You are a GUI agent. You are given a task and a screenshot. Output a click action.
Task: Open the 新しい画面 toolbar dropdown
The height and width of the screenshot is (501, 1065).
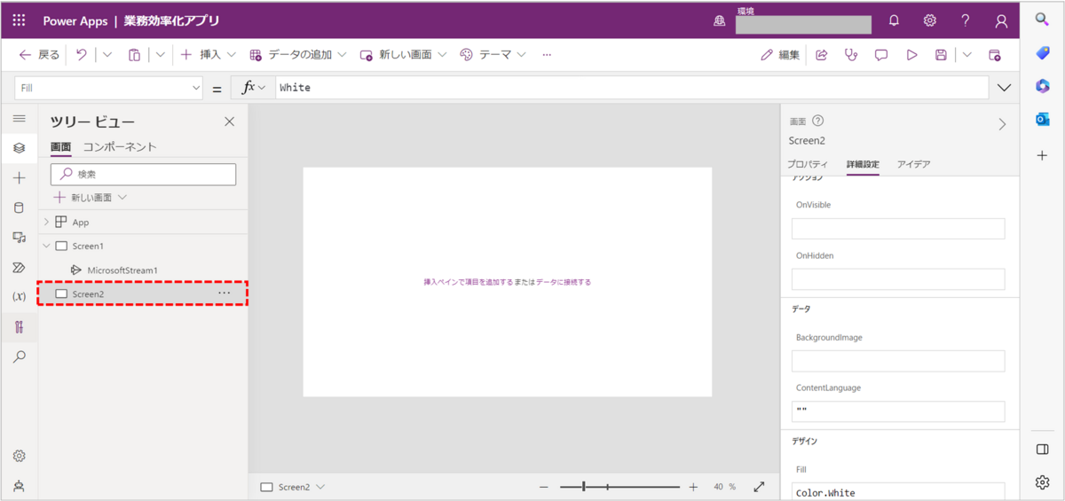403,55
